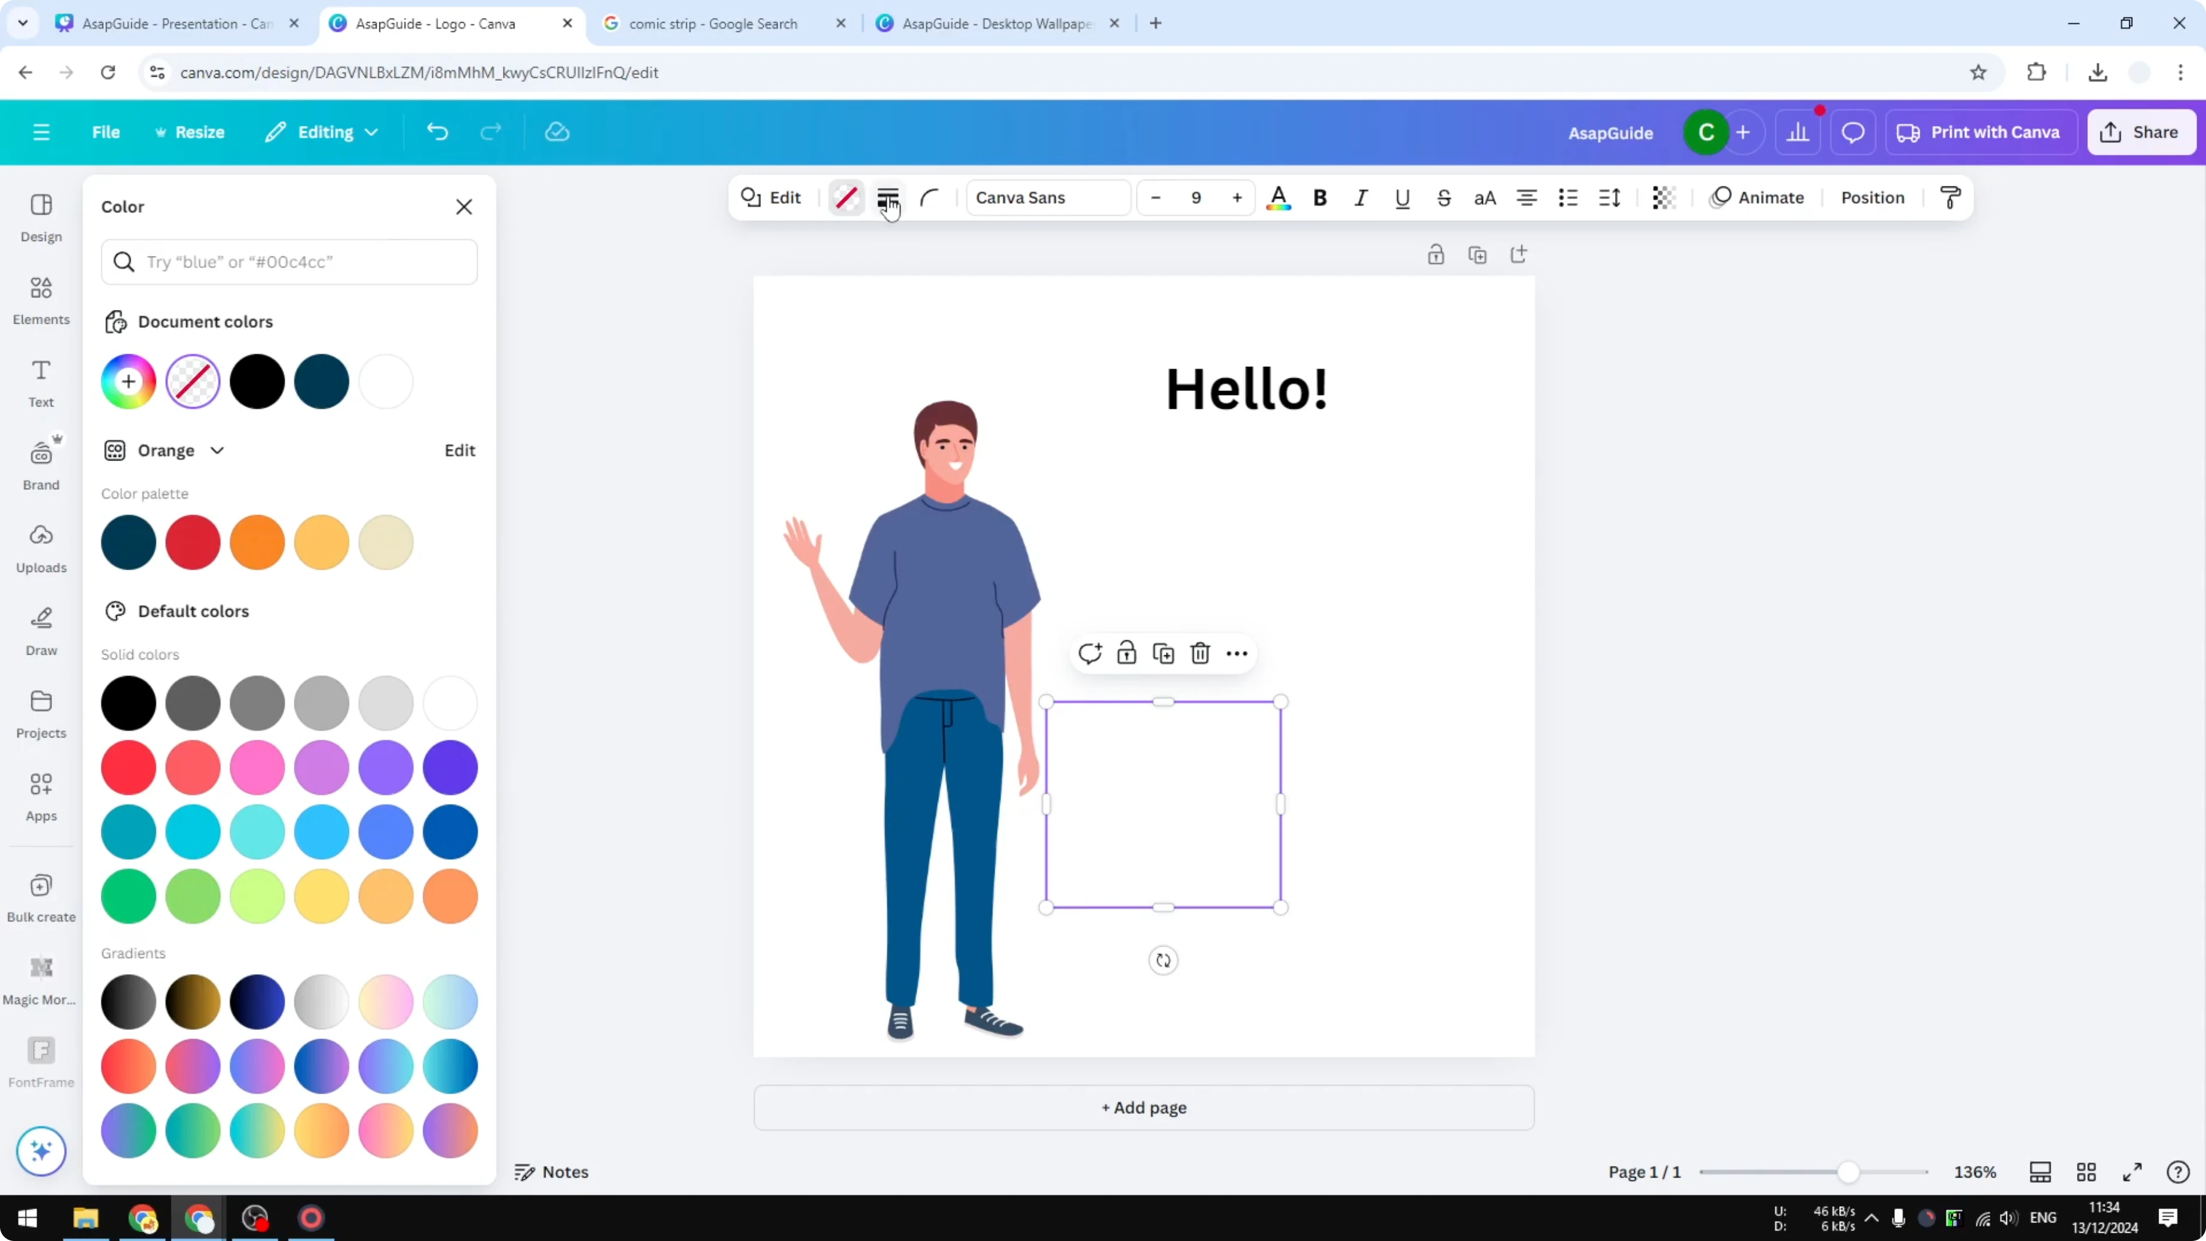Click the Share button
2206x1241 pixels.
click(x=2141, y=132)
